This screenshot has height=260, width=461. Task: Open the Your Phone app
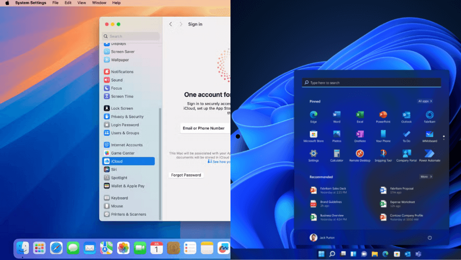[x=383, y=136]
